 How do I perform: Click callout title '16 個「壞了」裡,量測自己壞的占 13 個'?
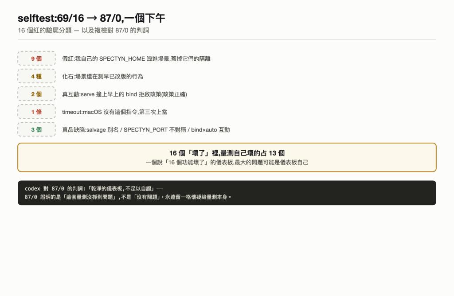pyautogui.click(x=227, y=153)
